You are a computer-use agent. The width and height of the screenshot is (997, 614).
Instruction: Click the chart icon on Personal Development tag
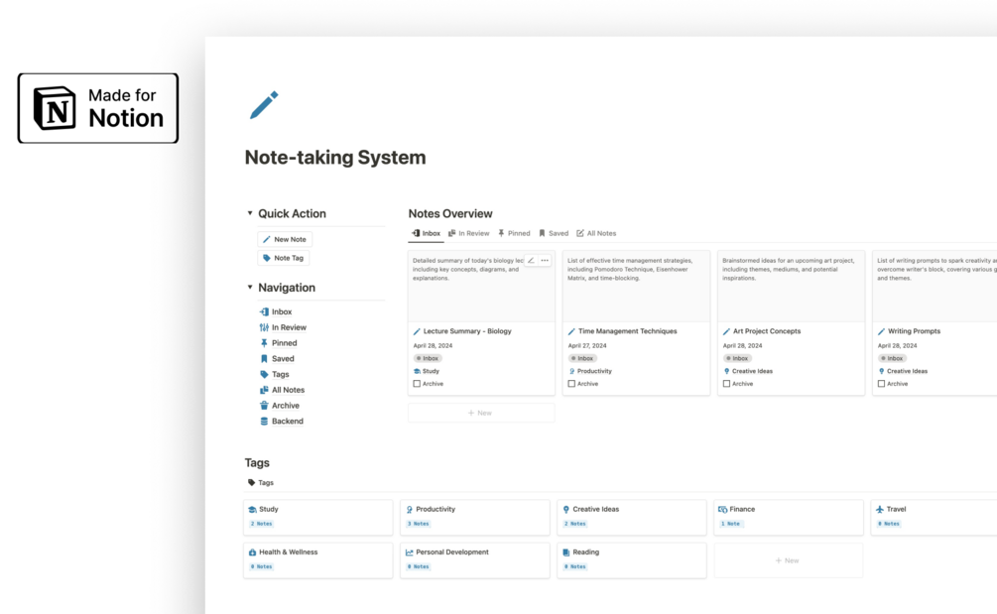pos(410,553)
